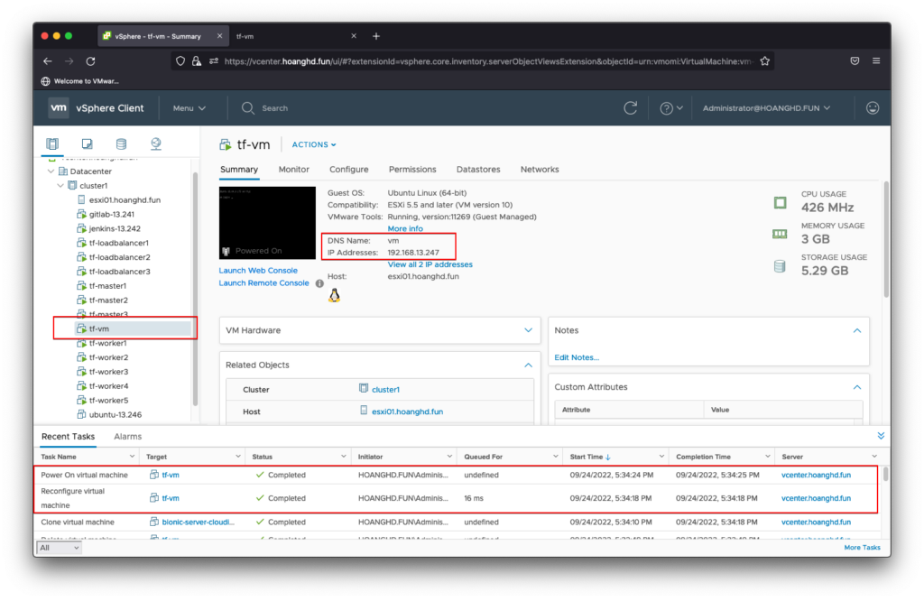The height and width of the screenshot is (601, 924).
Task: Open Networking inventory view icon
Action: click(x=155, y=143)
